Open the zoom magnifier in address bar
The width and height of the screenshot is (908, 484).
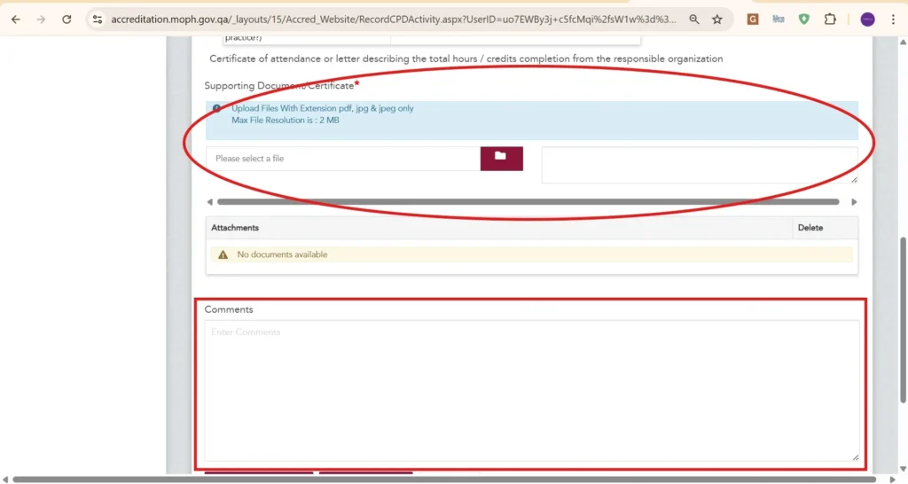coord(693,20)
